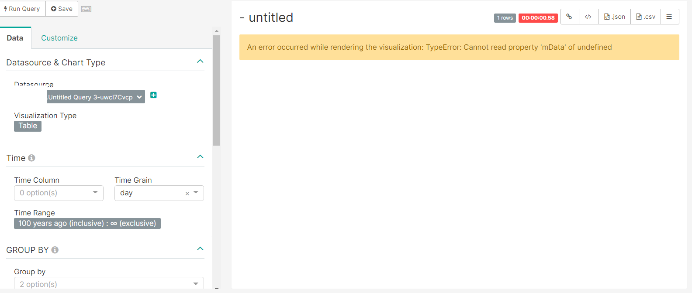Add a new datasource with the plus icon

tap(153, 95)
